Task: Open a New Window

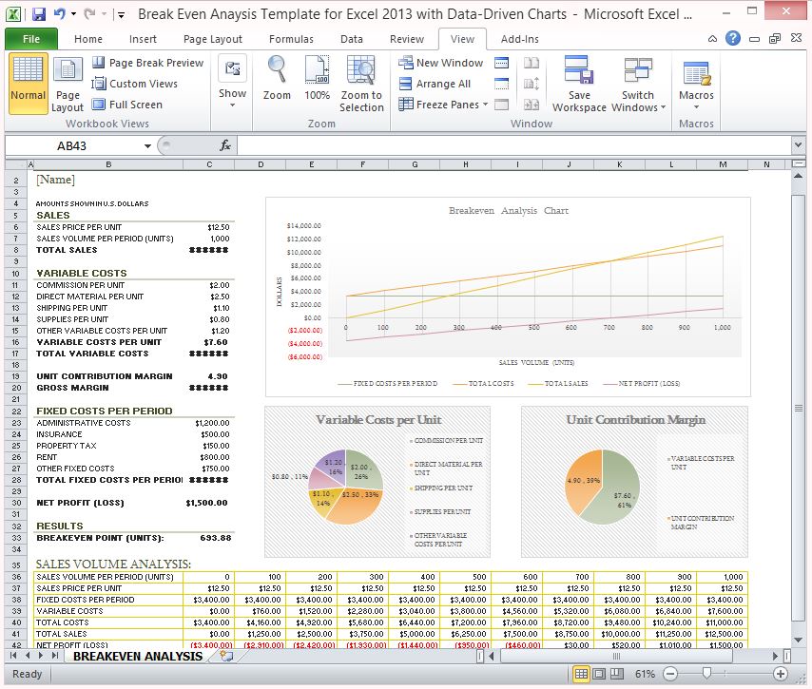Action: [x=440, y=63]
